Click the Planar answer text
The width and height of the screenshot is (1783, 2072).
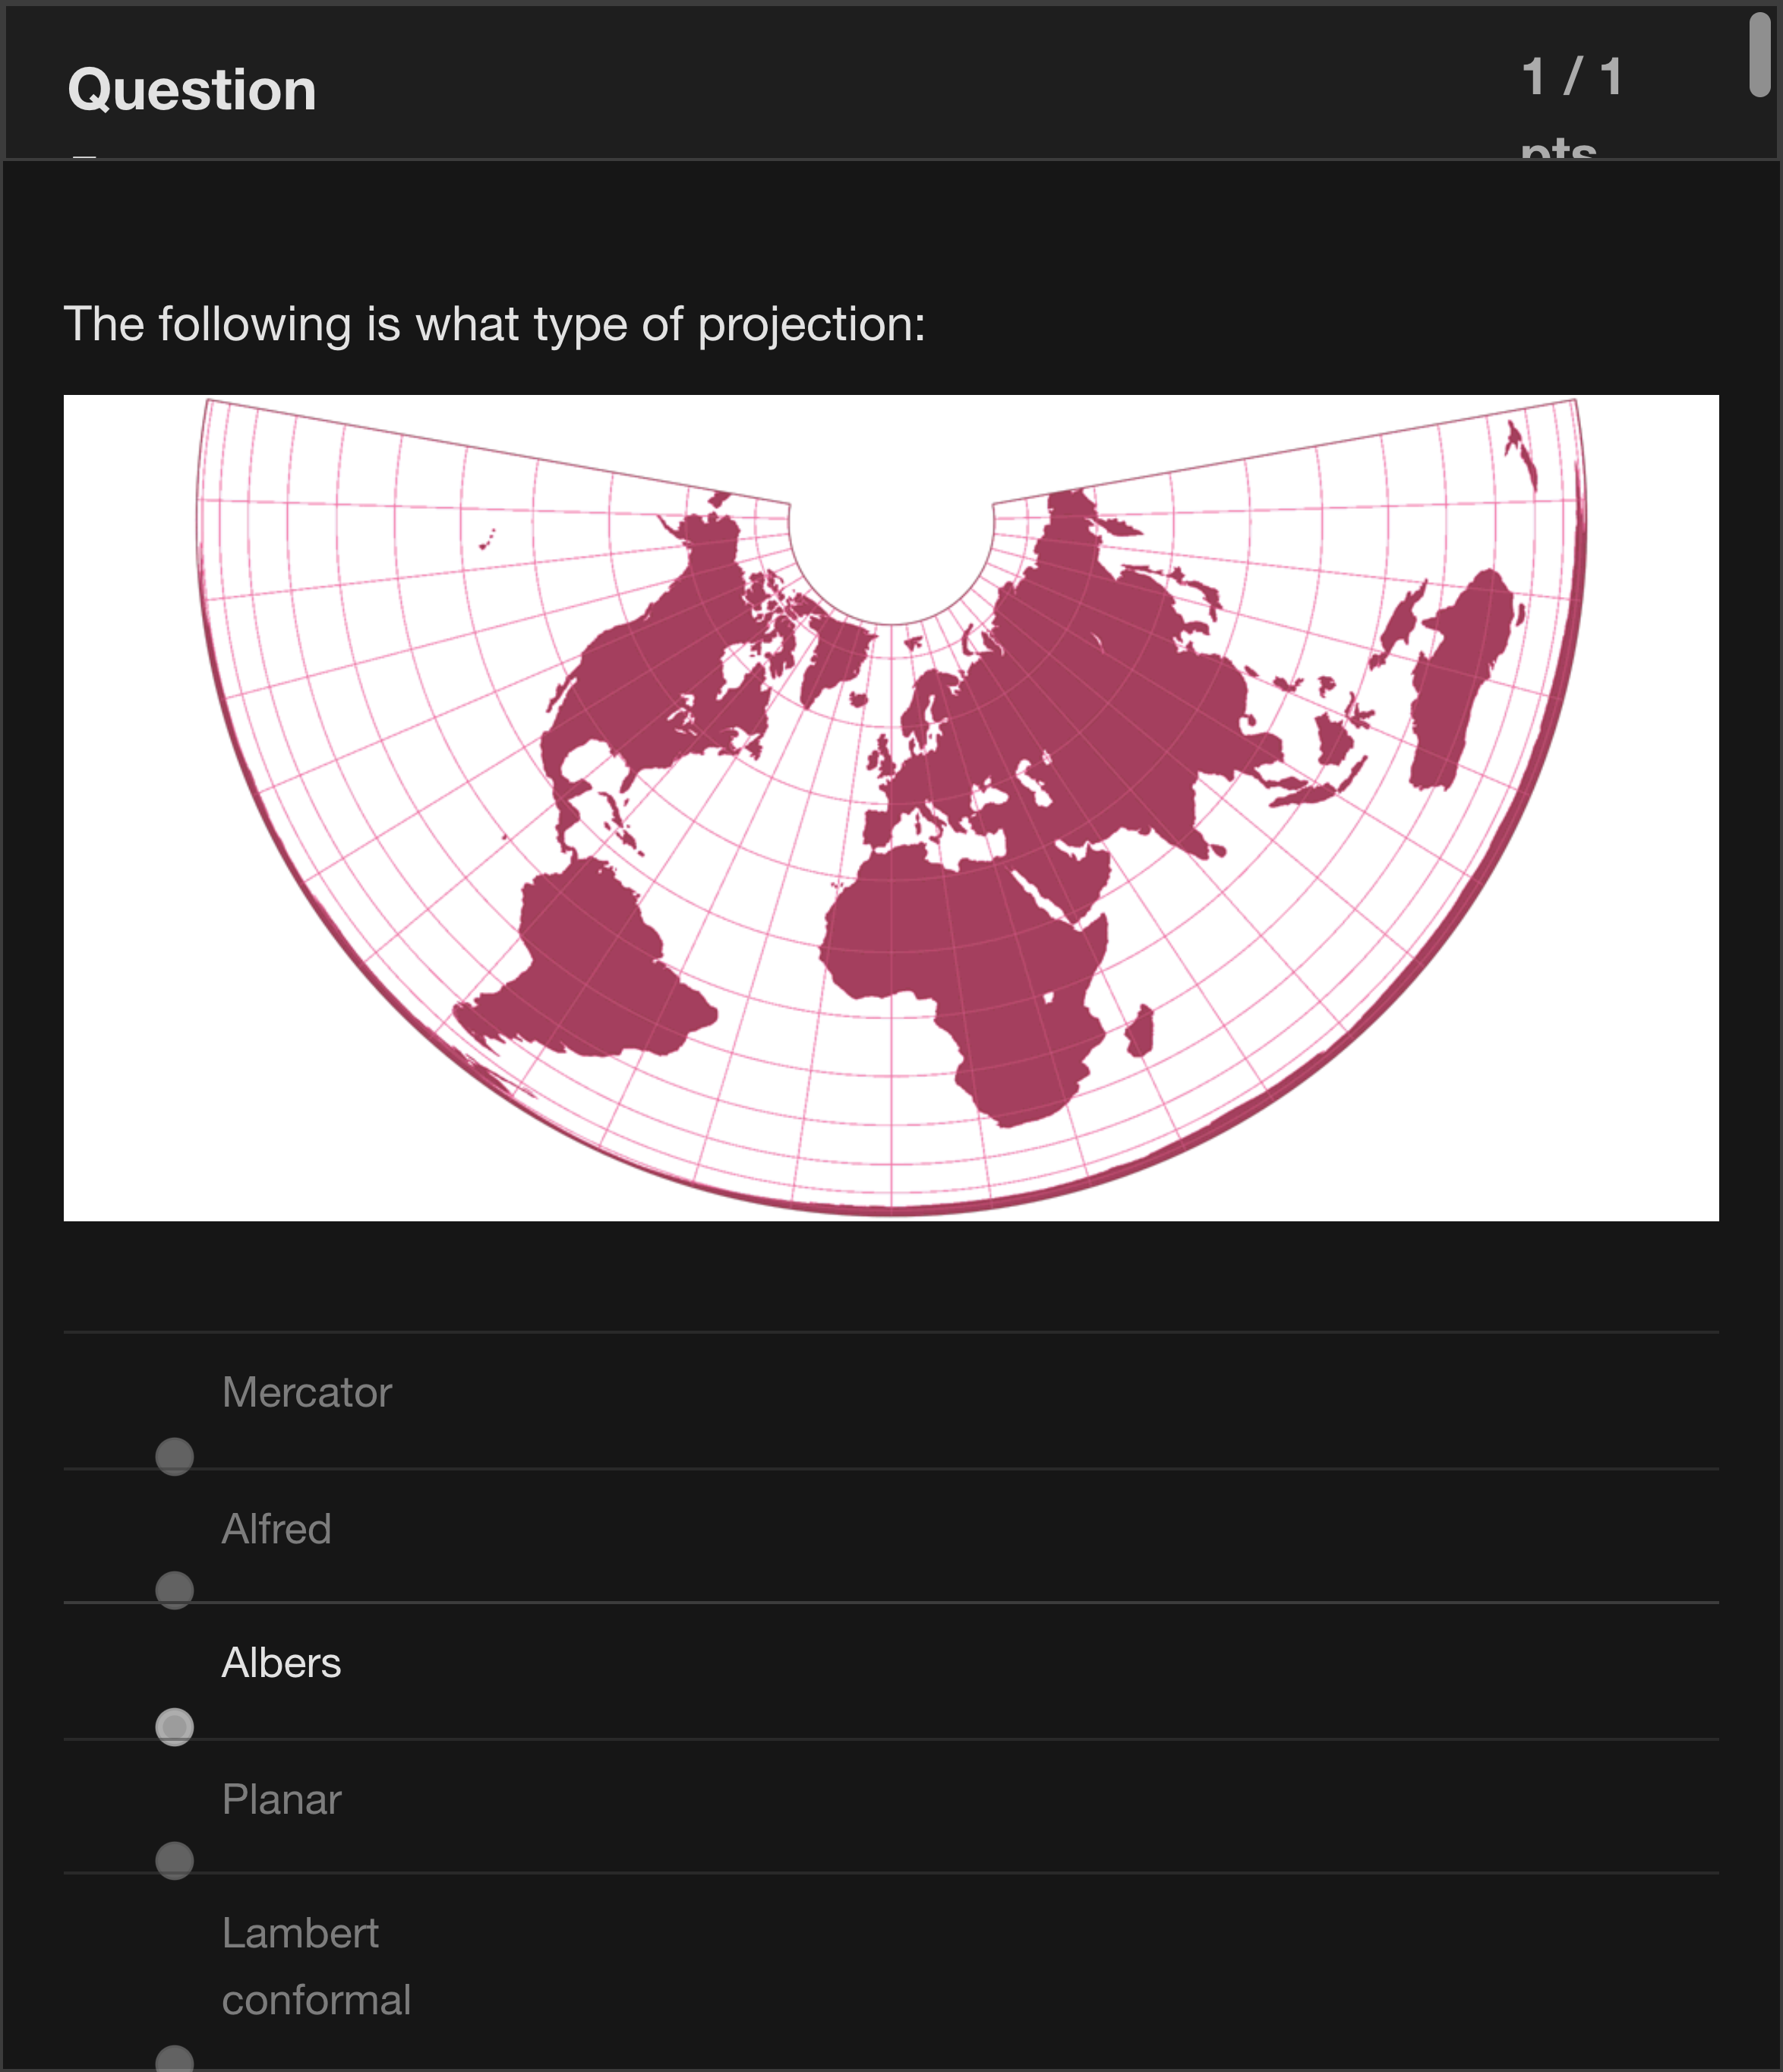(x=281, y=1799)
